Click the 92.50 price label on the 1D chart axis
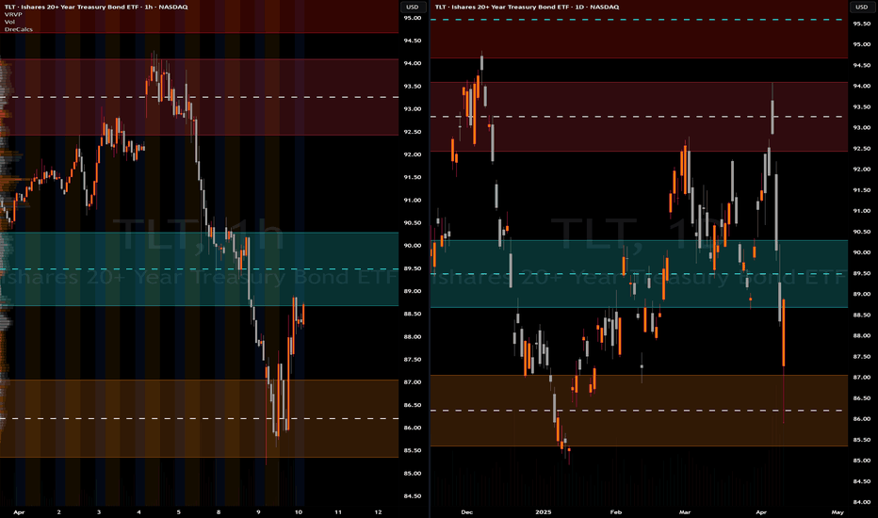 (x=862, y=149)
